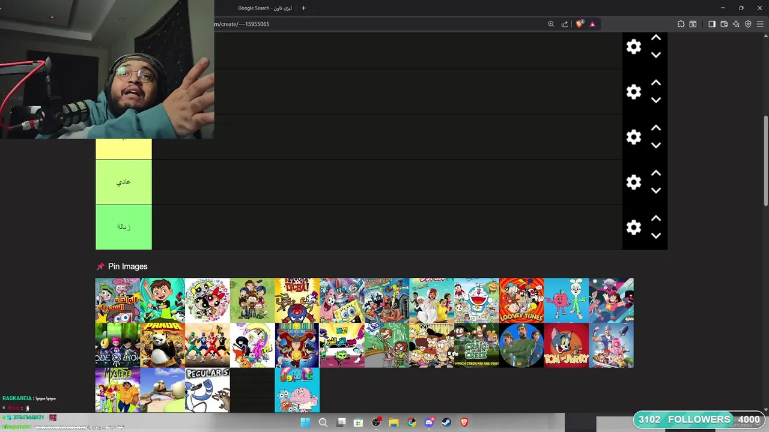Open settings gear for the topmost tier row
This screenshot has height=432, width=769.
[634, 47]
